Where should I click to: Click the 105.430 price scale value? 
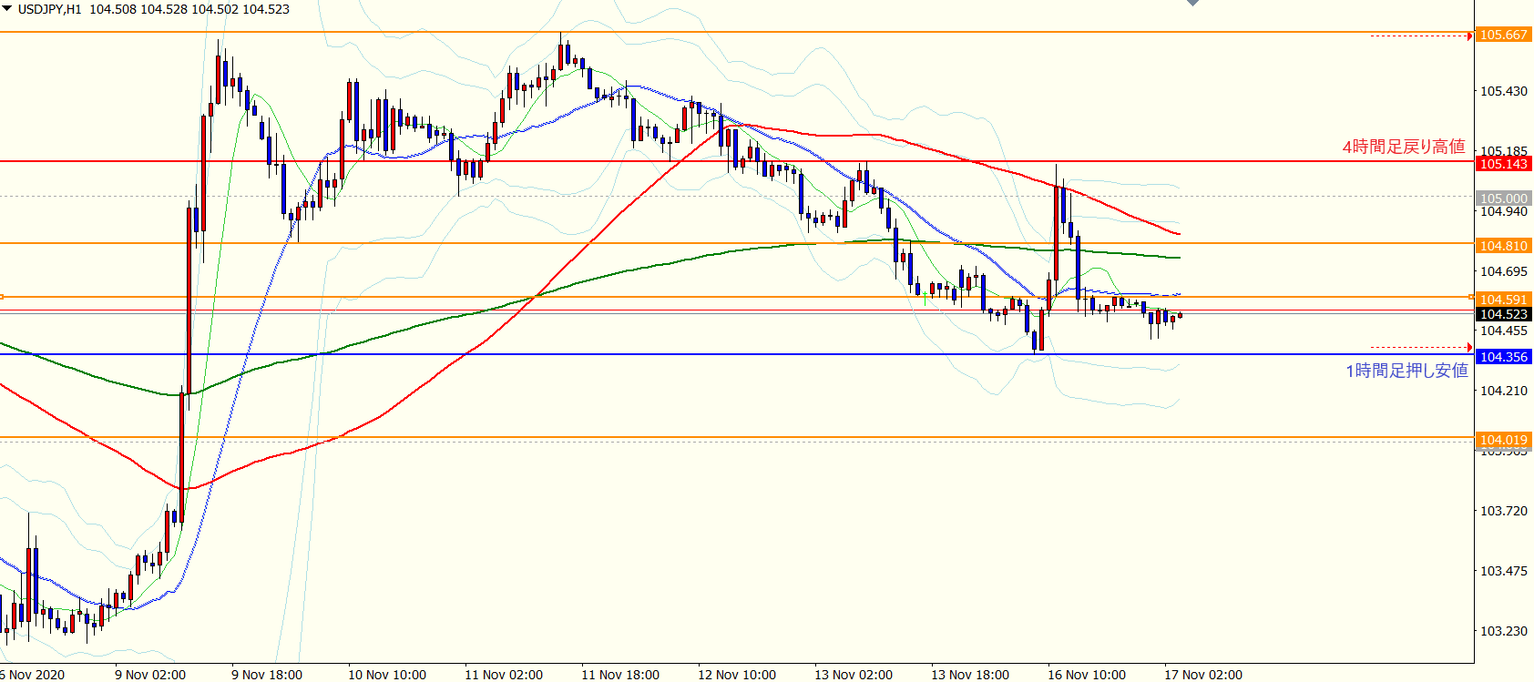pyautogui.click(x=1504, y=91)
